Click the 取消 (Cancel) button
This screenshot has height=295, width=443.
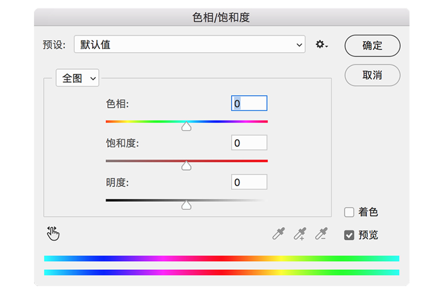(372, 75)
